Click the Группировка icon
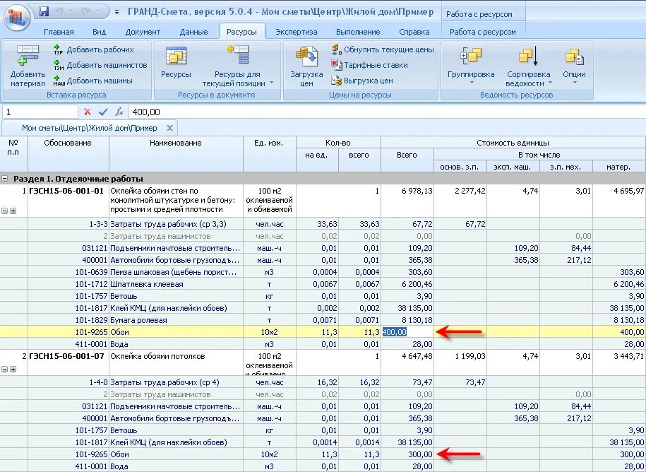The image size is (646, 472). click(471, 56)
